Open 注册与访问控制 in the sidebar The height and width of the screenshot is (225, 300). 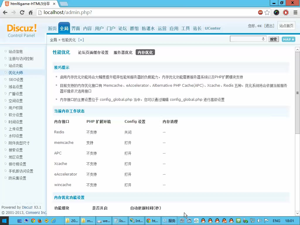[21, 59]
